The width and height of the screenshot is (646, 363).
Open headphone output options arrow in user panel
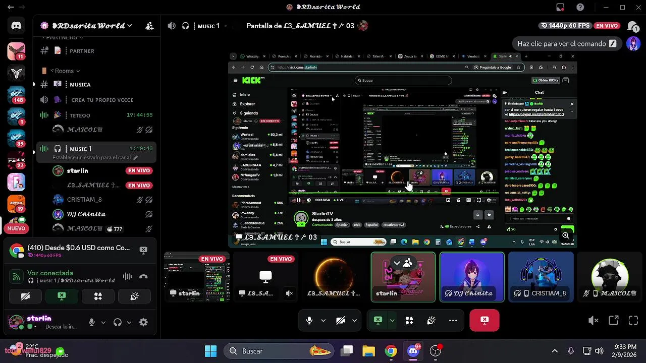129,322
